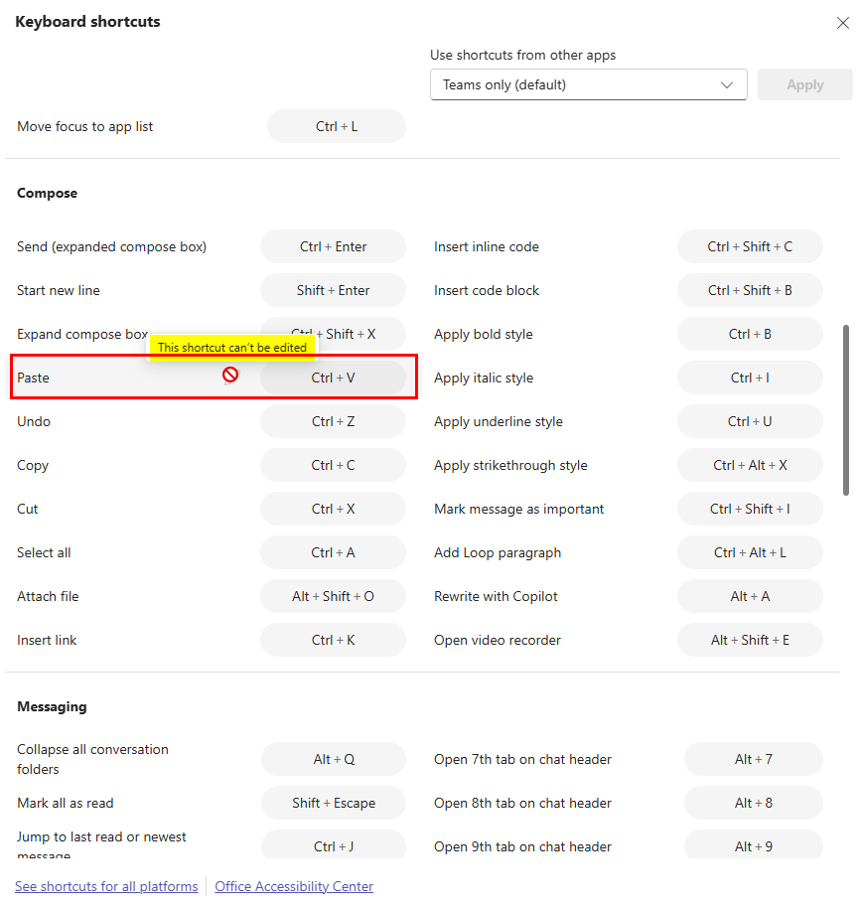The height and width of the screenshot is (908, 861).
Task: Click the Start new line label
Action: point(59,290)
